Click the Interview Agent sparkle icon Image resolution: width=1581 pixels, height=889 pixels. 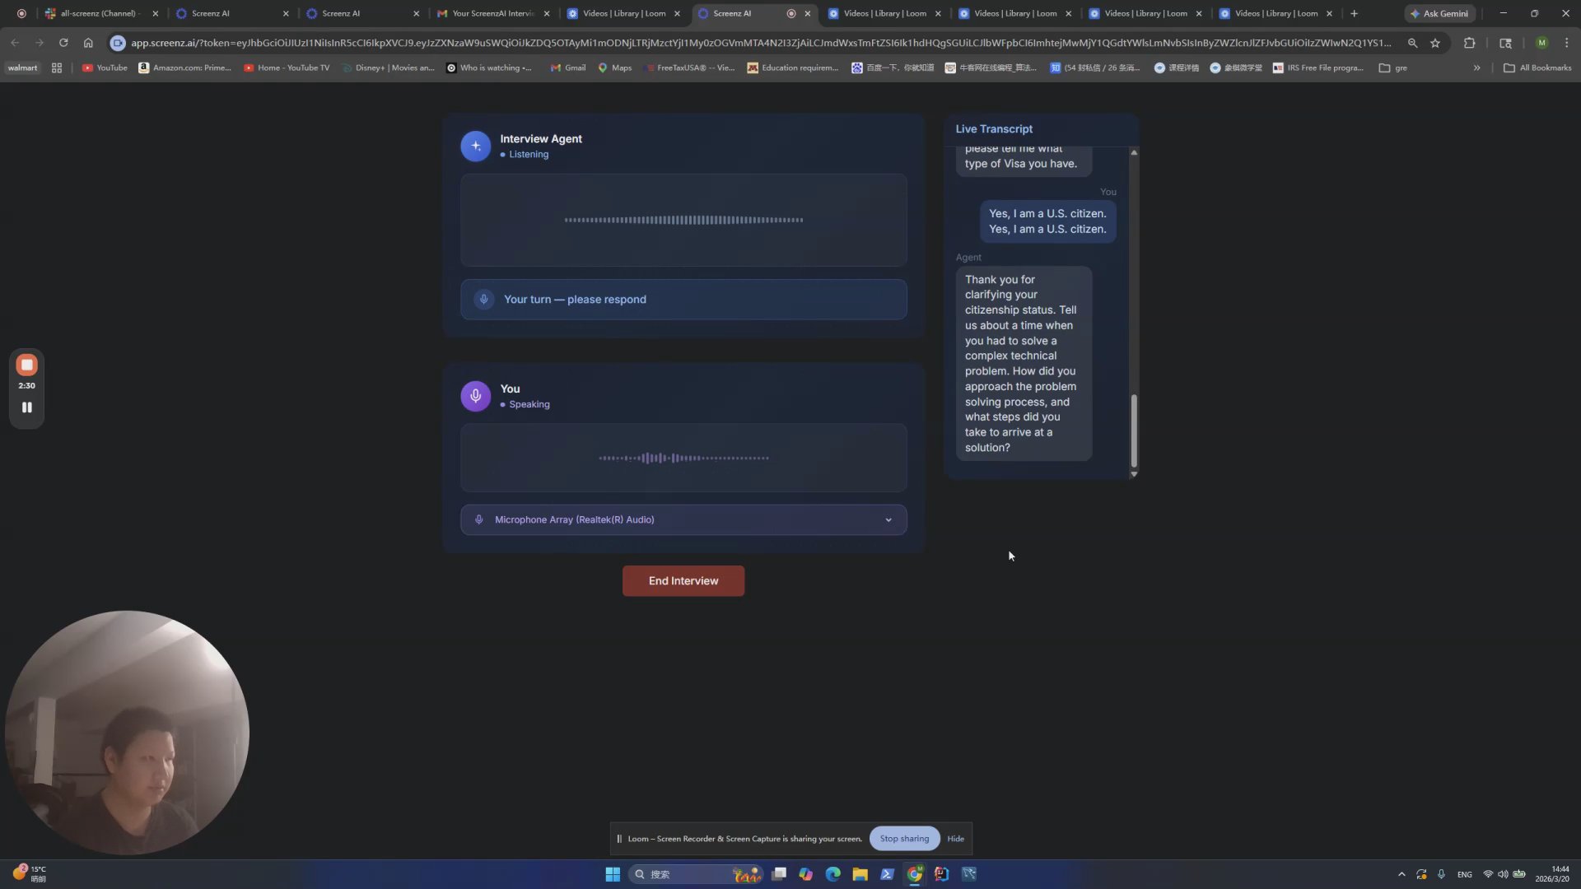pos(475,146)
